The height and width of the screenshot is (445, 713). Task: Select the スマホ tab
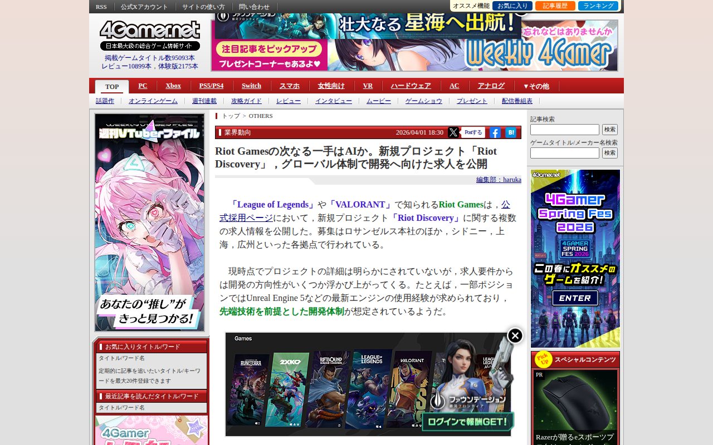[290, 86]
